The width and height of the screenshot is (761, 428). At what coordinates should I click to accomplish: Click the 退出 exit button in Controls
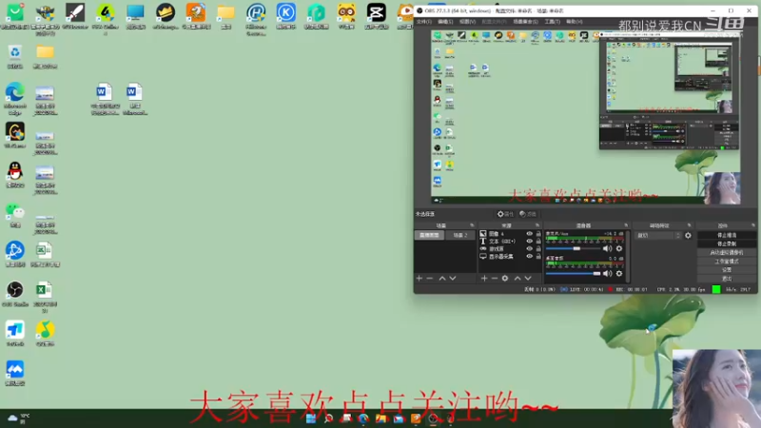tap(727, 279)
